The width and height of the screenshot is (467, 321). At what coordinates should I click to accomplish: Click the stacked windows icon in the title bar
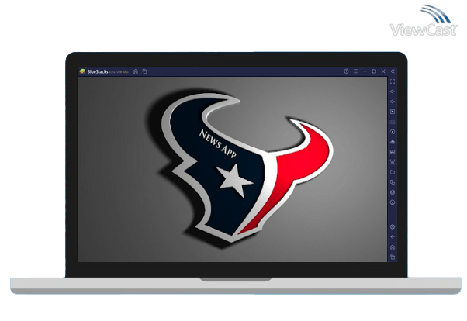(145, 71)
